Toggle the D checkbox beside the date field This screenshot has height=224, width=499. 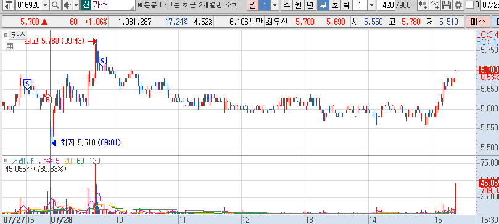click(x=469, y=5)
